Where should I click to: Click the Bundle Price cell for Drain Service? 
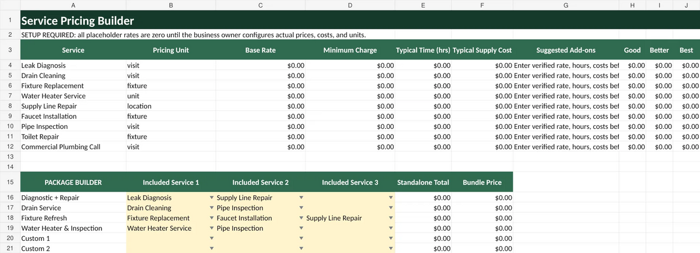pyautogui.click(x=482, y=208)
